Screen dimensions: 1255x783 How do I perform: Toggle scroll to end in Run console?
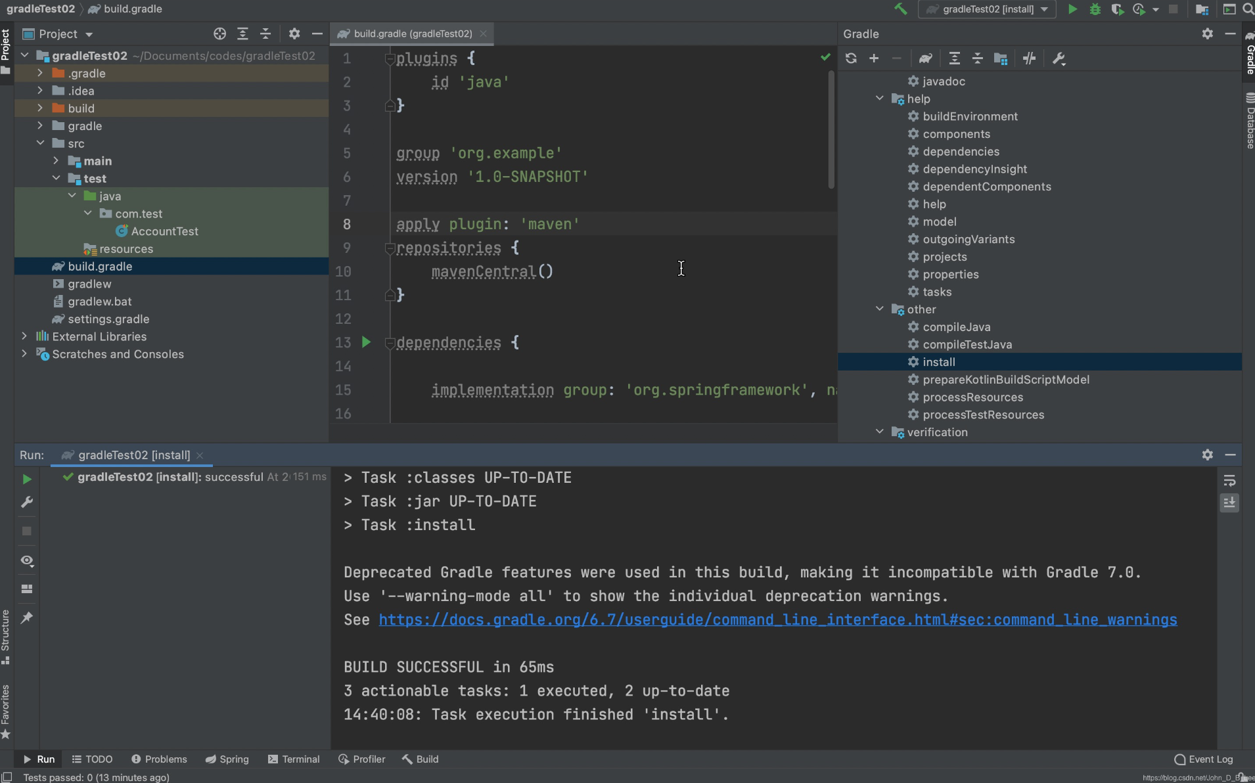tap(1229, 503)
